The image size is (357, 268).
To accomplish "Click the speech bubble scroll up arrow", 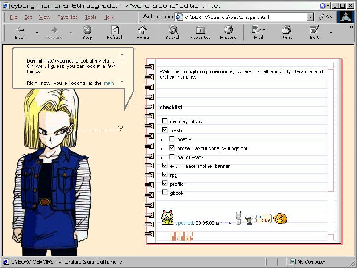I will (122, 54).
